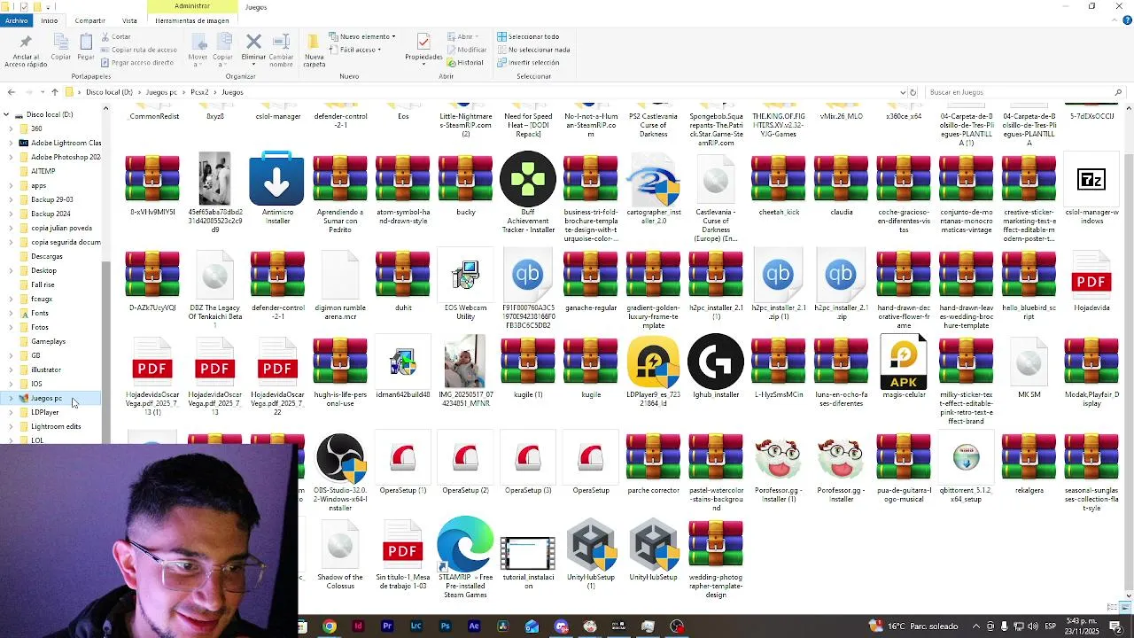
Task: Expand the Propiedades dropdown arrow
Action: pyautogui.click(x=423, y=64)
